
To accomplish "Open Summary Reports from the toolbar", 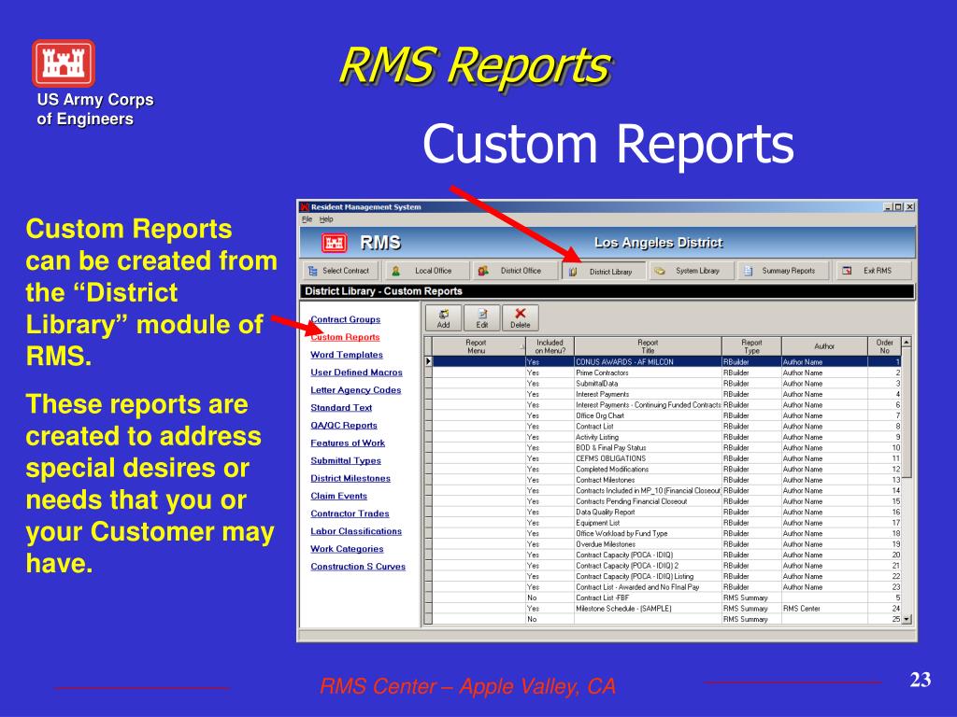I will pos(784,271).
